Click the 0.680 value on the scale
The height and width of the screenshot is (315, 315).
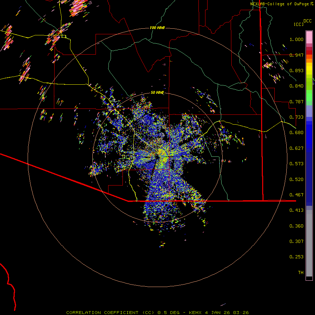point(296,133)
